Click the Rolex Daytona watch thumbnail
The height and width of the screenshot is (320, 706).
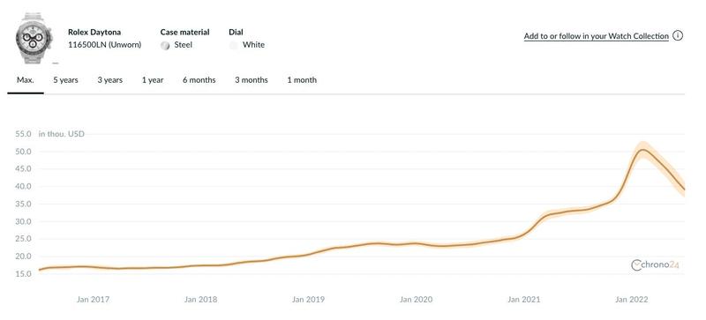[34, 38]
